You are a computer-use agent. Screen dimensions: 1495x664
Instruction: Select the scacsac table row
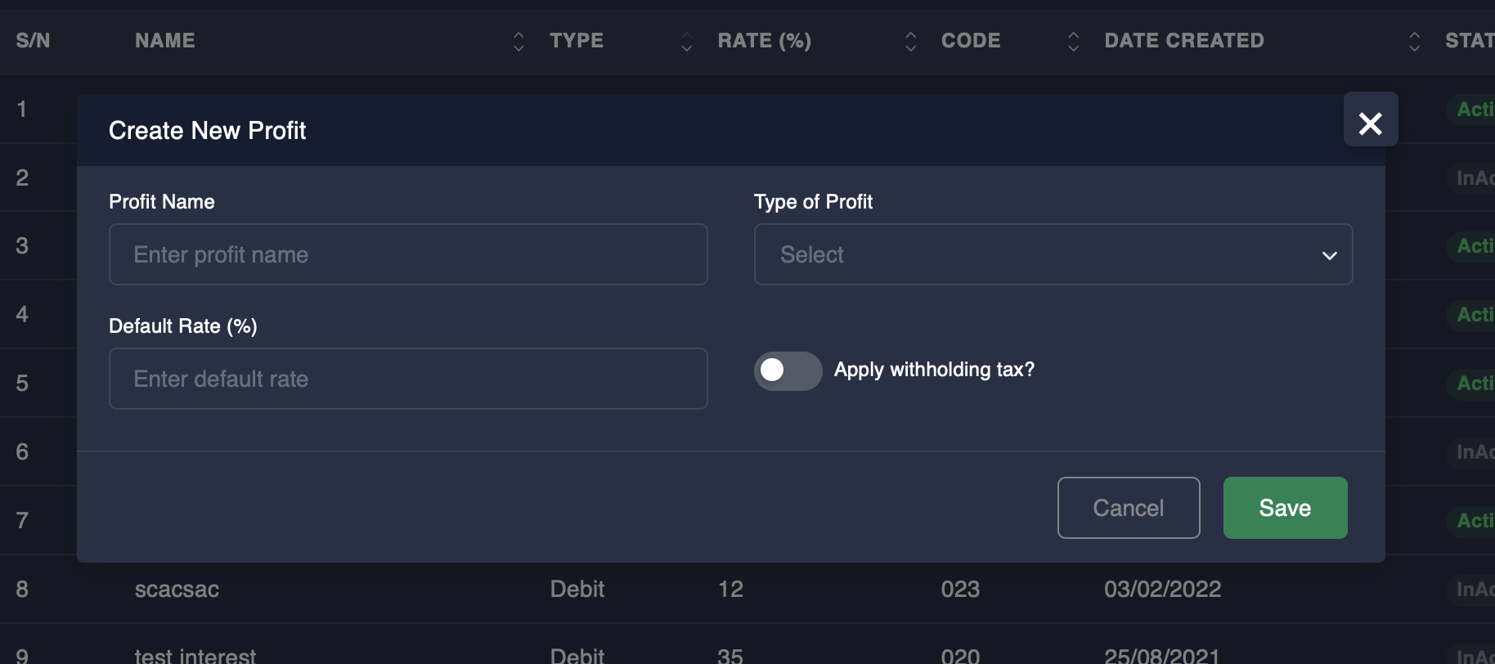[x=177, y=589]
